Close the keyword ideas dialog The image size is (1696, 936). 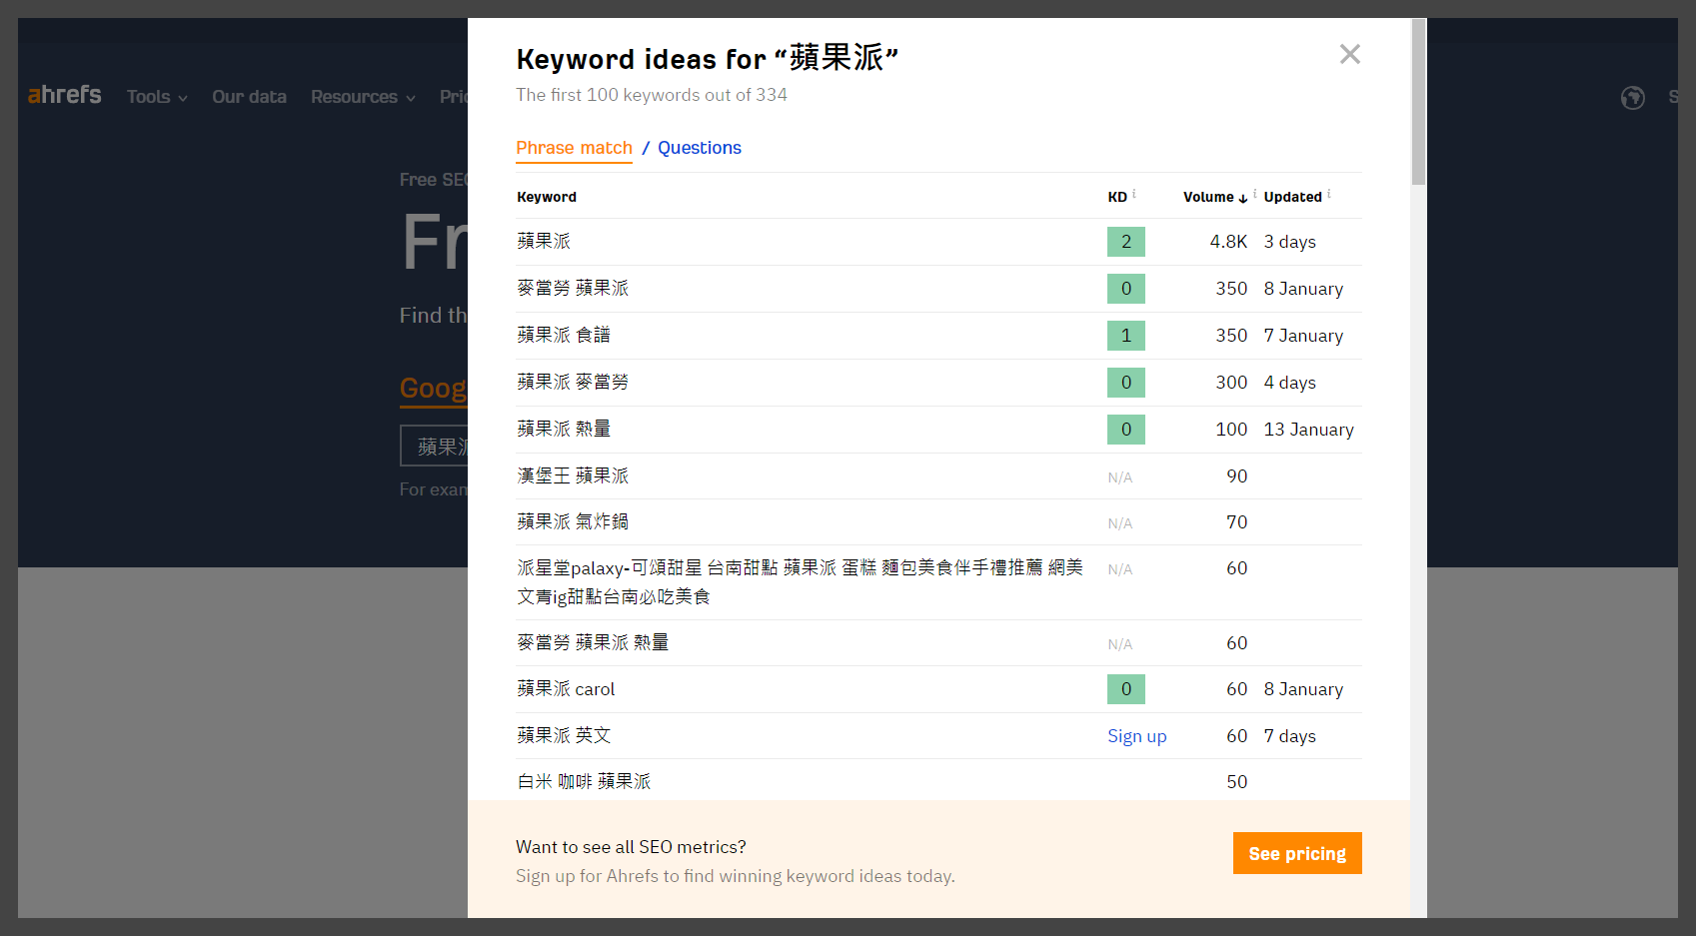(1349, 55)
